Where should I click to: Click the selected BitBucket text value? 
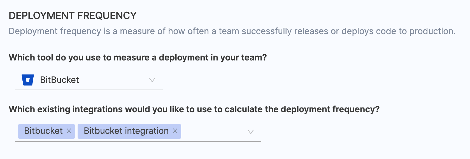[59, 80]
